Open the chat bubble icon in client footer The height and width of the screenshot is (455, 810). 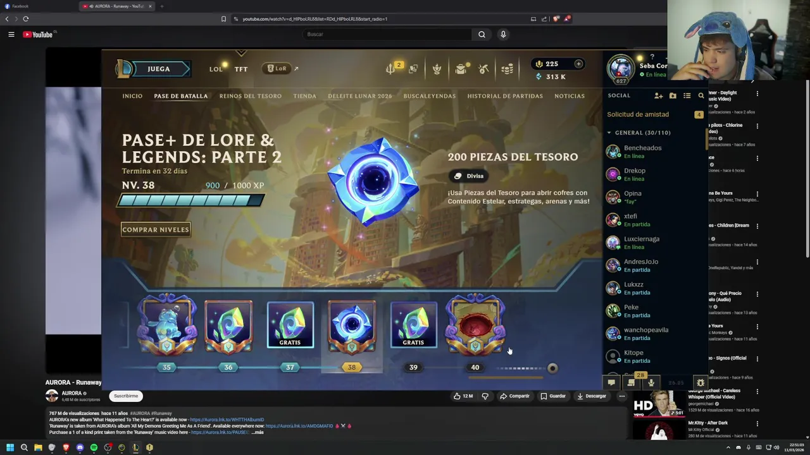[x=611, y=382]
